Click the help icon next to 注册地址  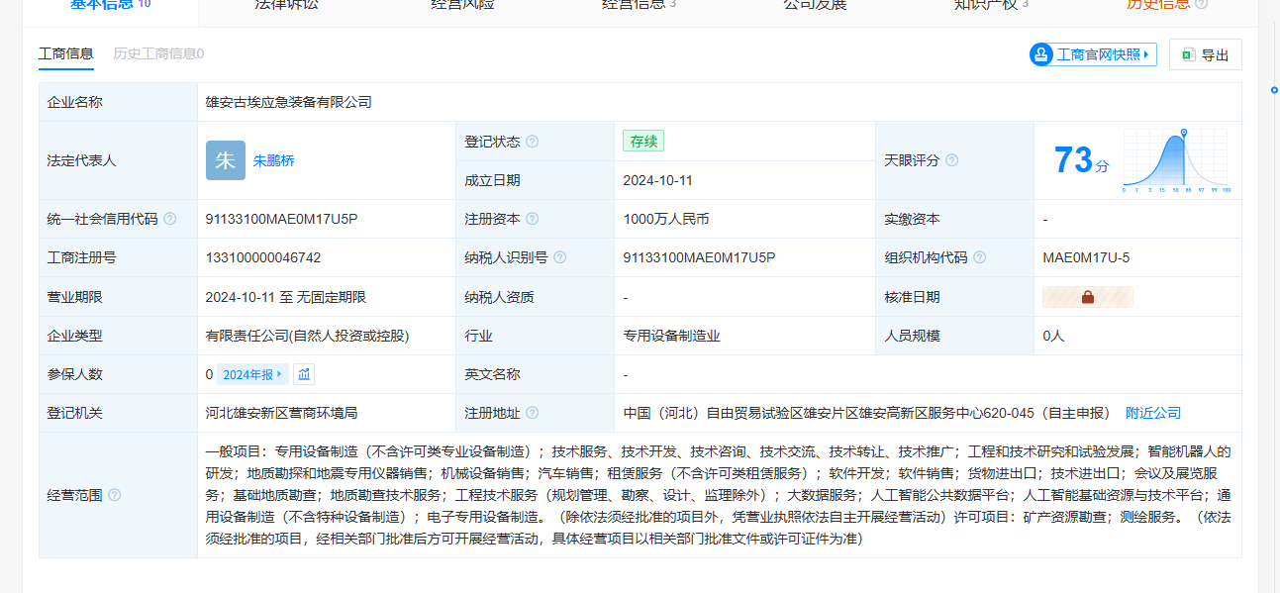point(533,413)
